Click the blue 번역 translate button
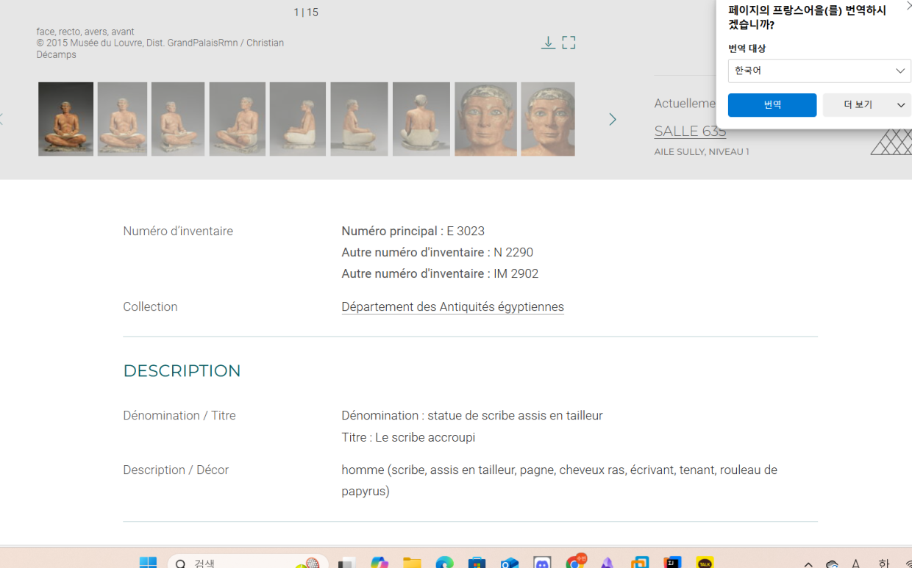 pyautogui.click(x=772, y=105)
